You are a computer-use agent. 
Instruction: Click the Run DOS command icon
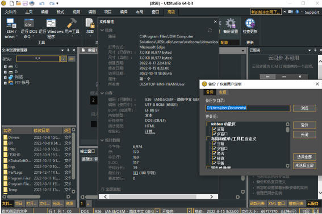[x=29, y=28]
